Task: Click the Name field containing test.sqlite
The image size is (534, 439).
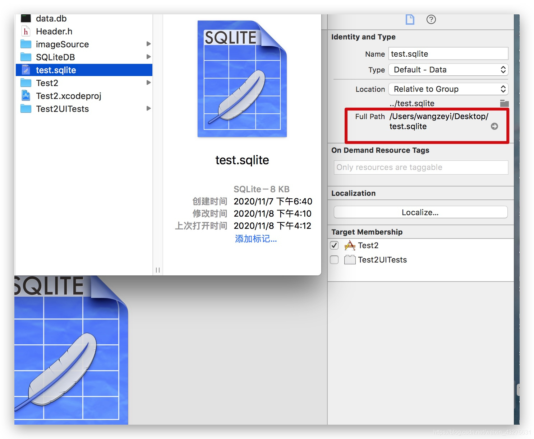Action: pyautogui.click(x=448, y=54)
